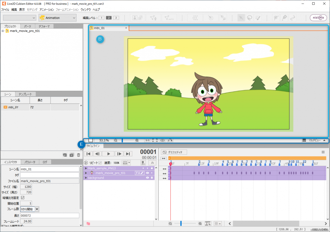This screenshot has width=330, height=232.
Task: Open the マルチビュー multi-view dropdown
Action: click(314, 140)
